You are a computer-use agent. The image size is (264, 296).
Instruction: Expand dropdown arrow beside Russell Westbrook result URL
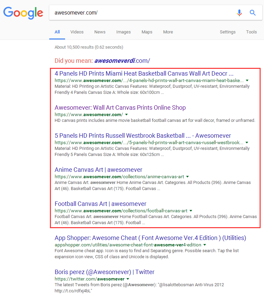pyautogui.click(x=247, y=143)
